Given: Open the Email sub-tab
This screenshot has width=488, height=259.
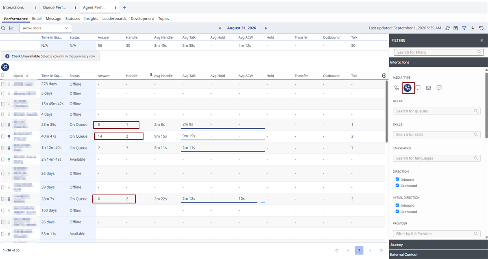Looking at the screenshot, I should click(37, 19).
